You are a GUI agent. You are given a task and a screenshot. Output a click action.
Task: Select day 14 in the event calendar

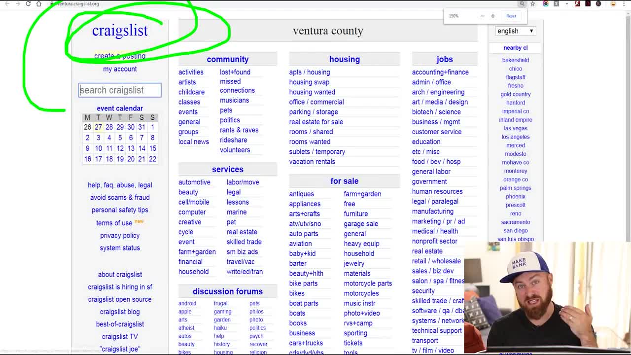[141, 148]
